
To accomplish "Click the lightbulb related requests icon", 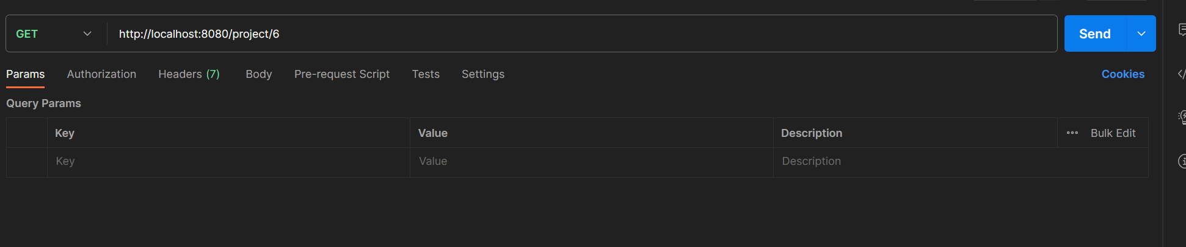I will click(1182, 117).
